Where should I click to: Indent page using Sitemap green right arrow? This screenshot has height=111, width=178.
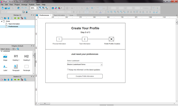tap(15, 18)
